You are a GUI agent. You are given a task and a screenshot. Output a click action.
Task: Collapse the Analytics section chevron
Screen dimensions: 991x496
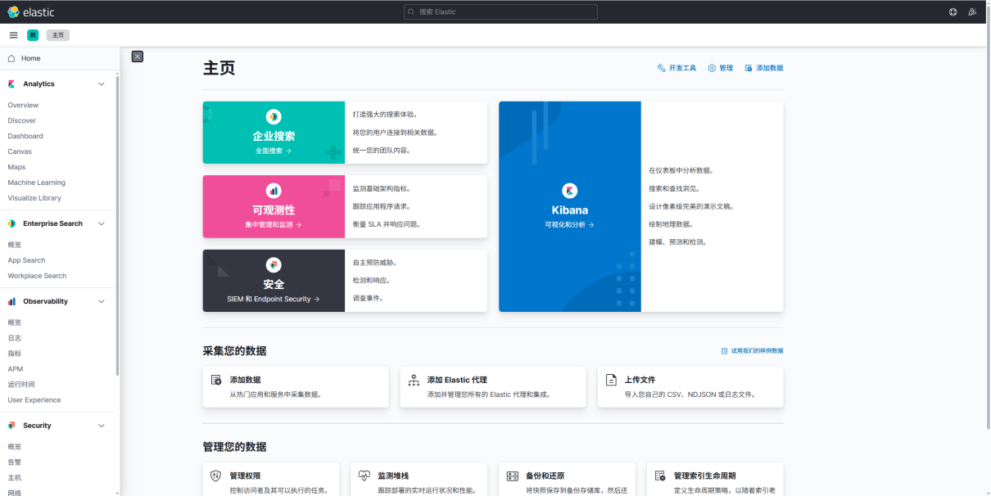pos(102,84)
